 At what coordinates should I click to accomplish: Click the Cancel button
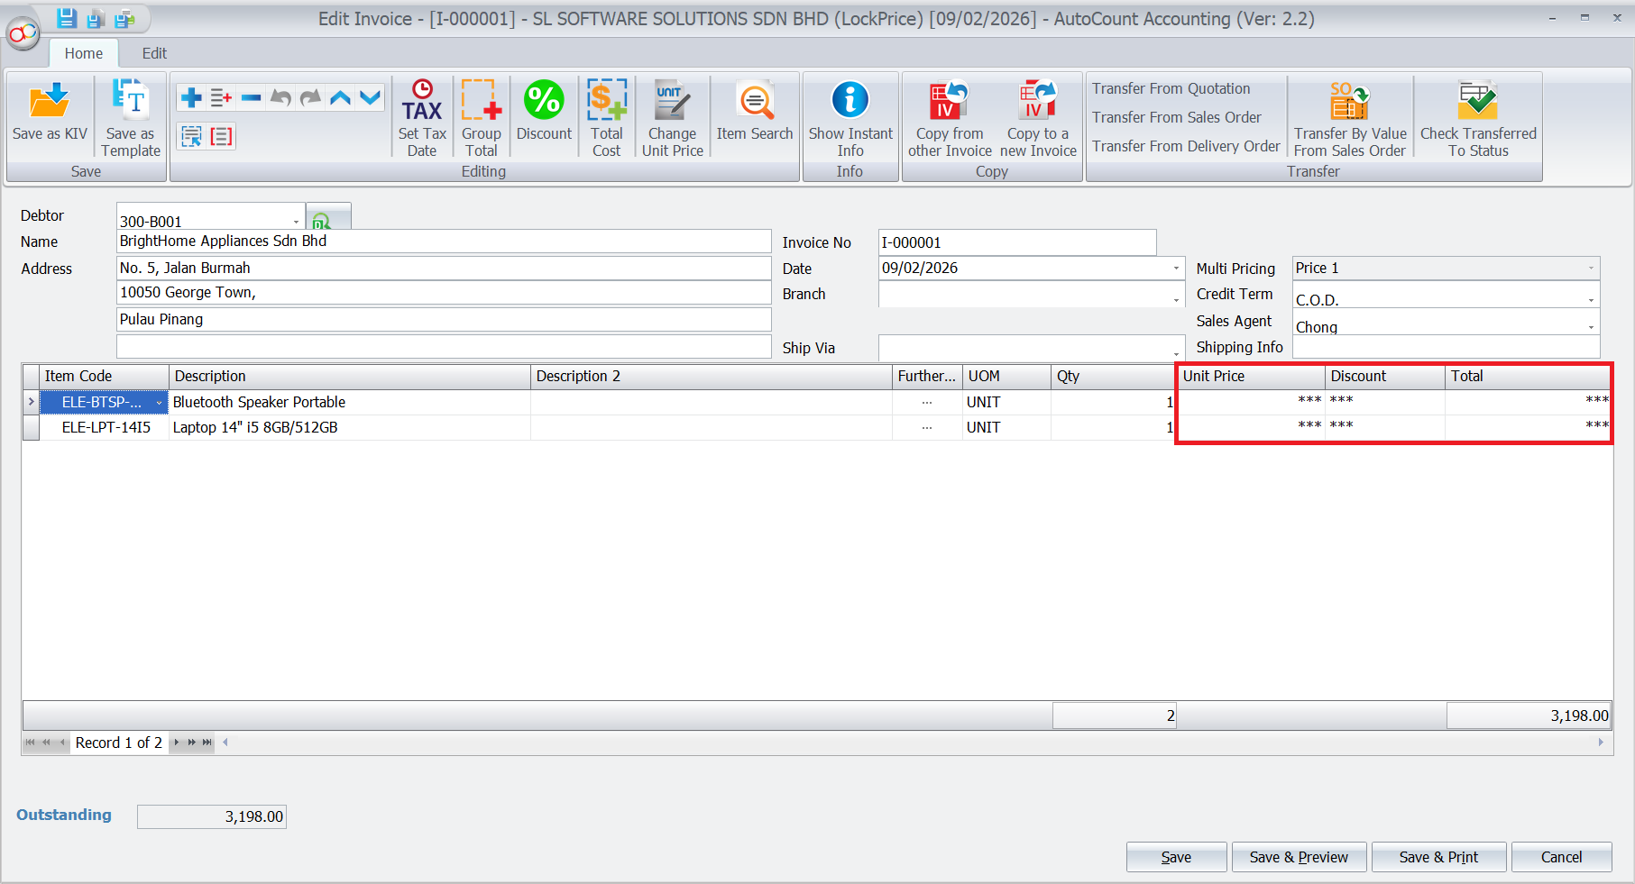coord(1560,857)
